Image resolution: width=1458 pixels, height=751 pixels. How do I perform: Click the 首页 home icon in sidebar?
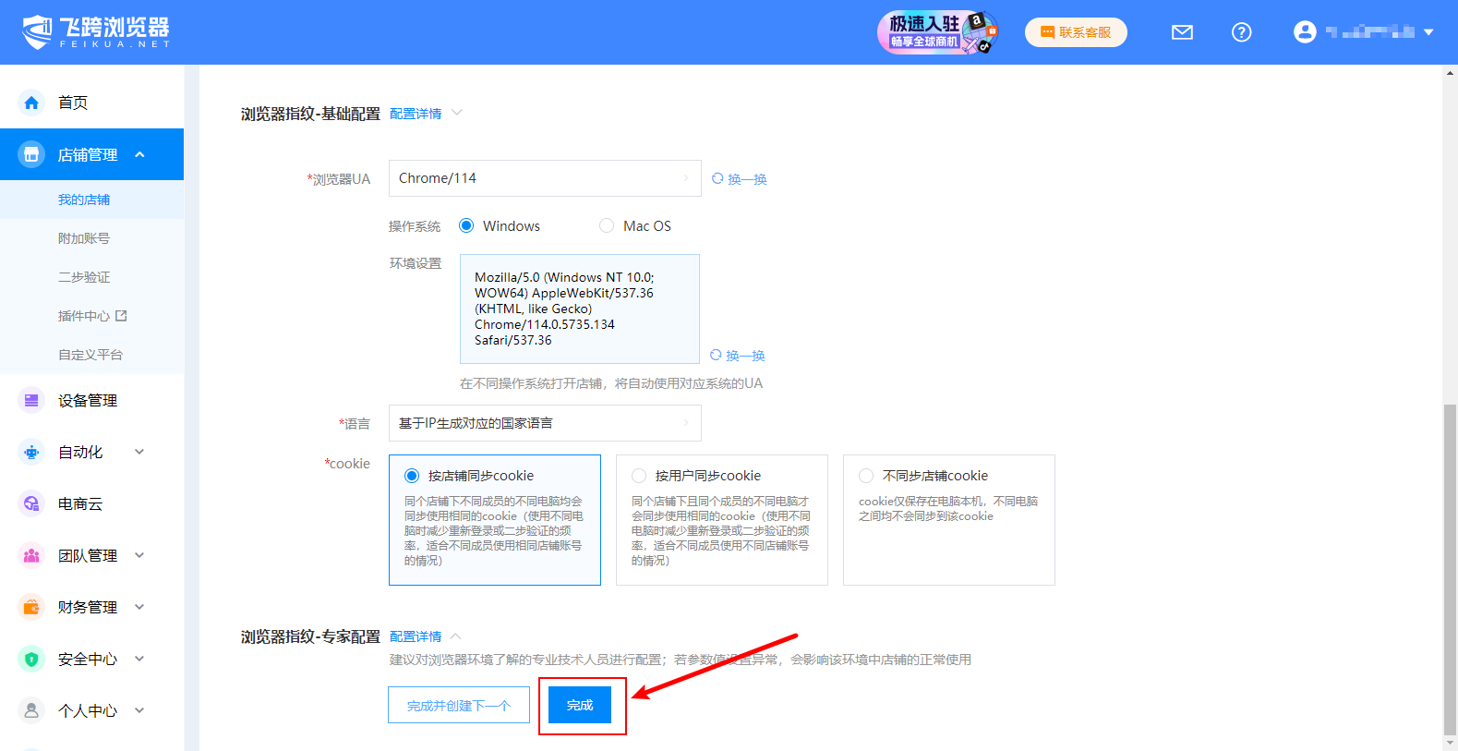point(31,103)
